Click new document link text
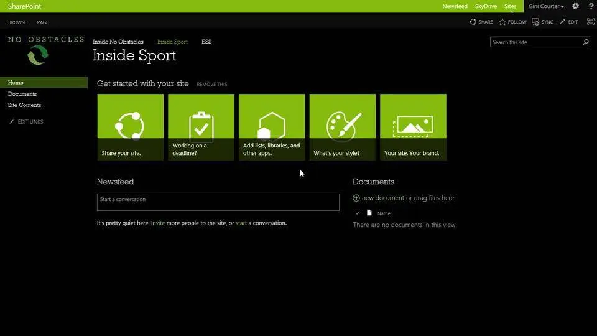Screen dimensions: 597x336 coord(382,198)
